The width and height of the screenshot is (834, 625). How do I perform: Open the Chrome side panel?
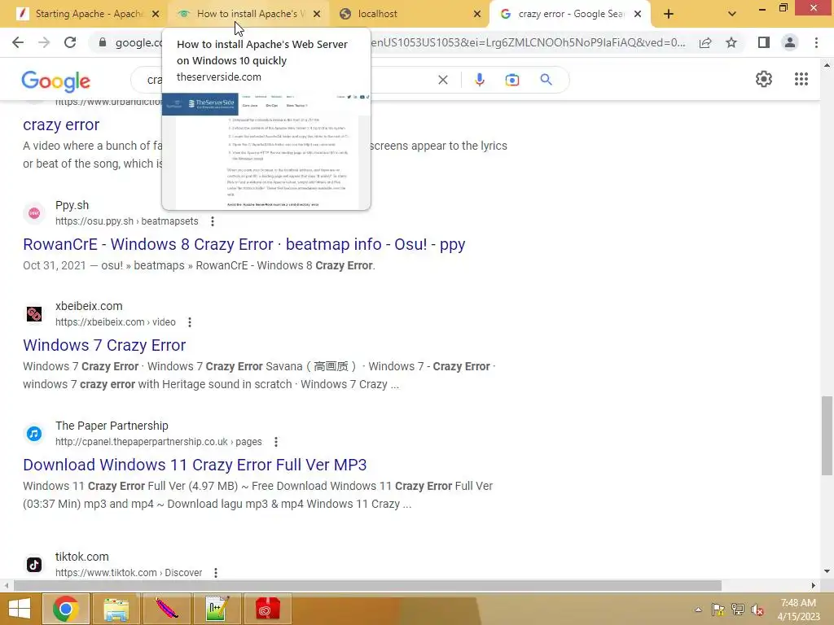[x=764, y=42]
